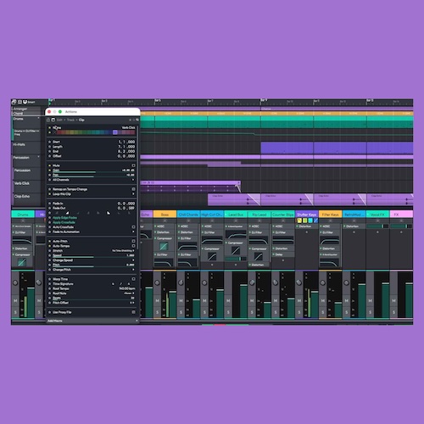Screen dimensions: 424x424
Task: Go to Edit in Actions breadcrumb
Action: (x=59, y=120)
